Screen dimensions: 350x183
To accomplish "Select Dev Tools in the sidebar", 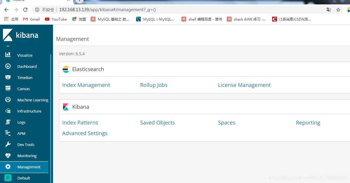I will point(26,145).
